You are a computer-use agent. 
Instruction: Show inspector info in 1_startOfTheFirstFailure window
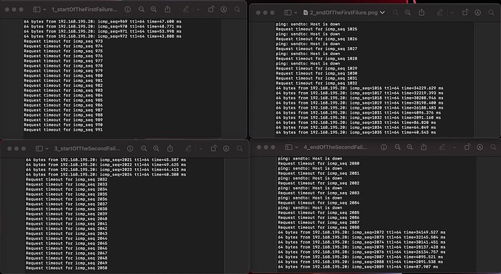click(128, 9)
